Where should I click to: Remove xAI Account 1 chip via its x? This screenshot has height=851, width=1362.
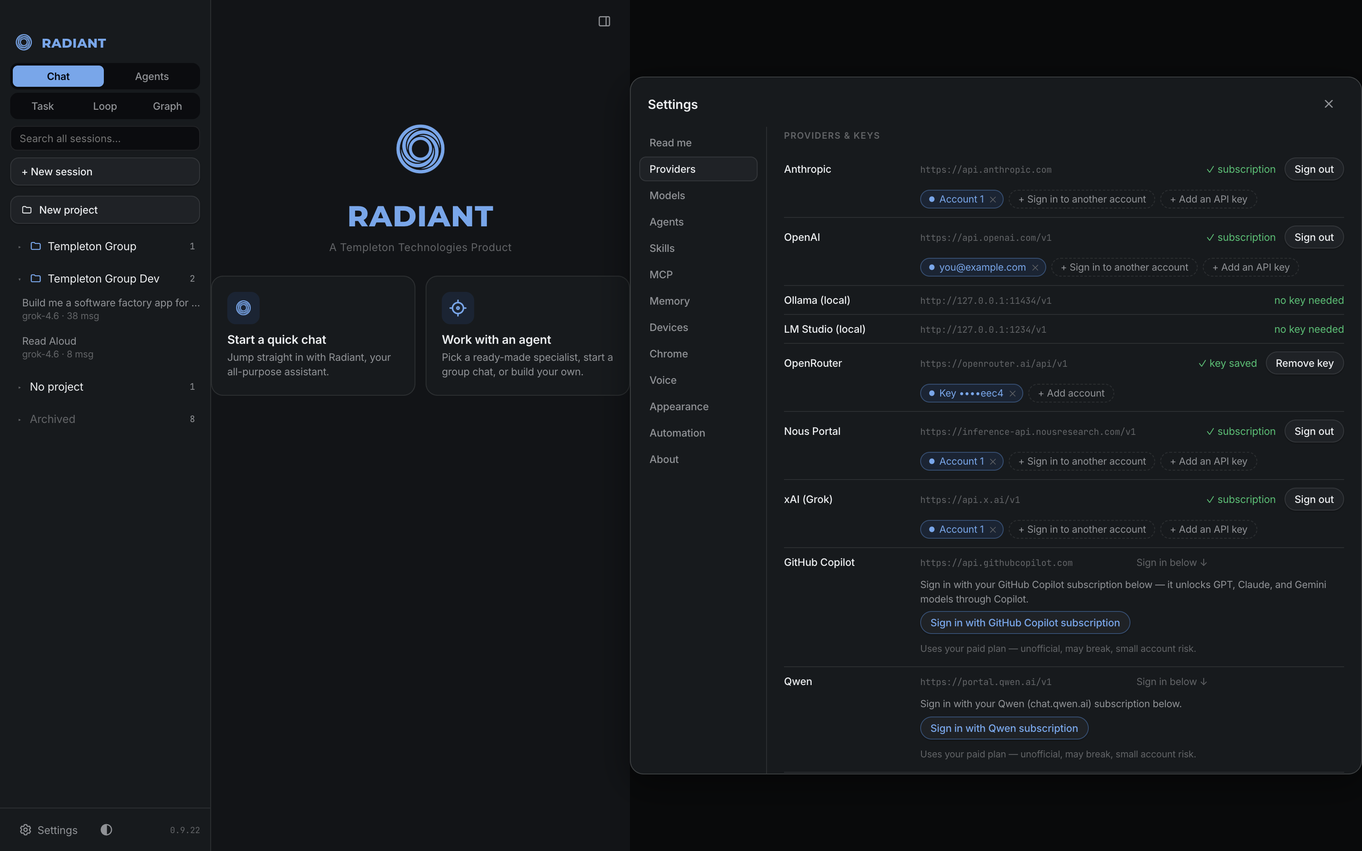pyautogui.click(x=993, y=530)
